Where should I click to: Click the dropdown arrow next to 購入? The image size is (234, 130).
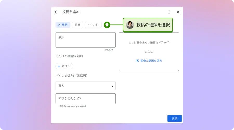(x=112, y=86)
